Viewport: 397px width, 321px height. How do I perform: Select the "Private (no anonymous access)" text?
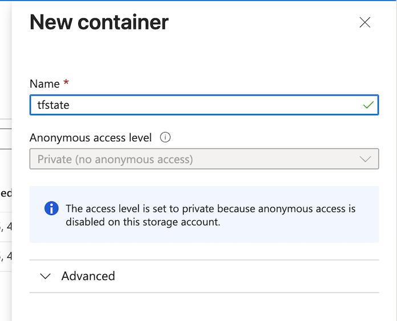(115, 159)
